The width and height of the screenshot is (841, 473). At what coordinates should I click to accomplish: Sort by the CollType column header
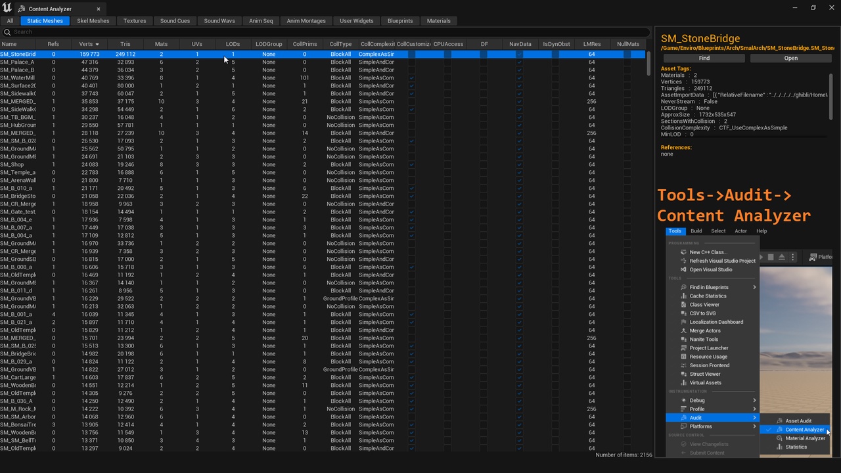point(340,44)
